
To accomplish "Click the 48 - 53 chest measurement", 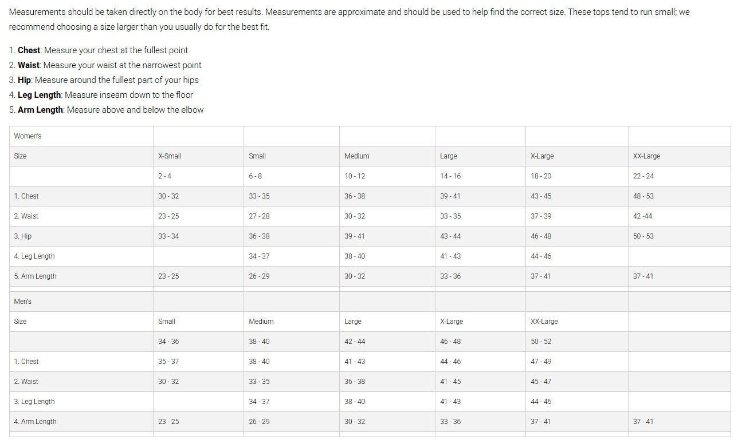I will 643,196.
